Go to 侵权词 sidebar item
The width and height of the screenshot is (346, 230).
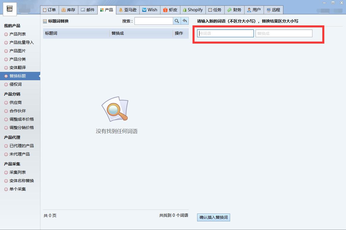(x=16, y=84)
